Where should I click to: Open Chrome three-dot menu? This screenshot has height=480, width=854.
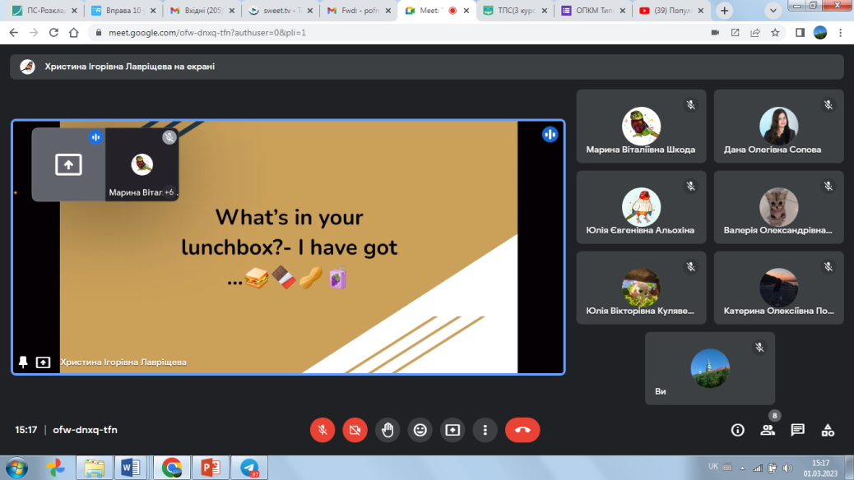pos(840,33)
